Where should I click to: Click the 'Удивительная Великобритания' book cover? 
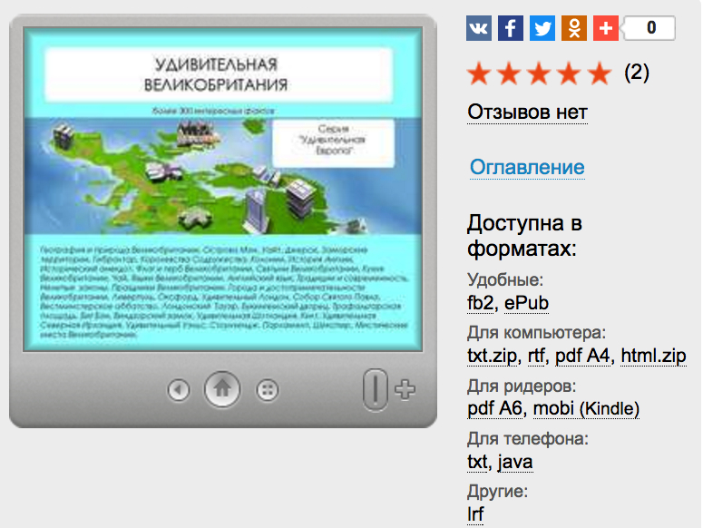[223, 189]
